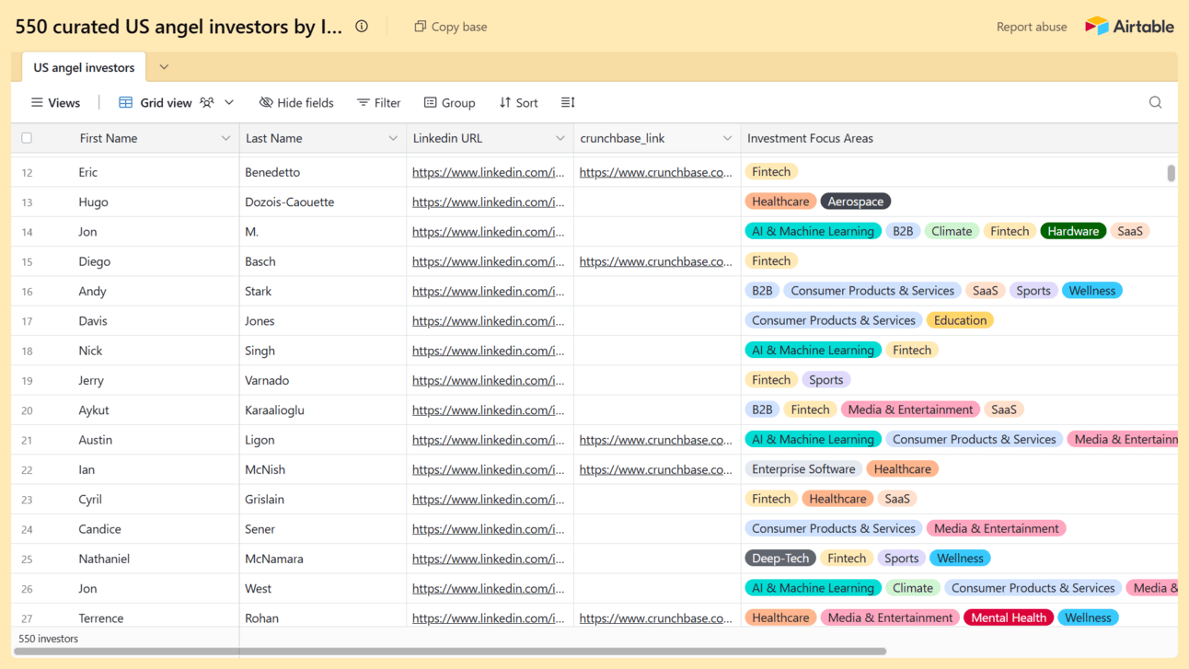Open Eric Benedetto's Crunchbase link

tap(655, 172)
